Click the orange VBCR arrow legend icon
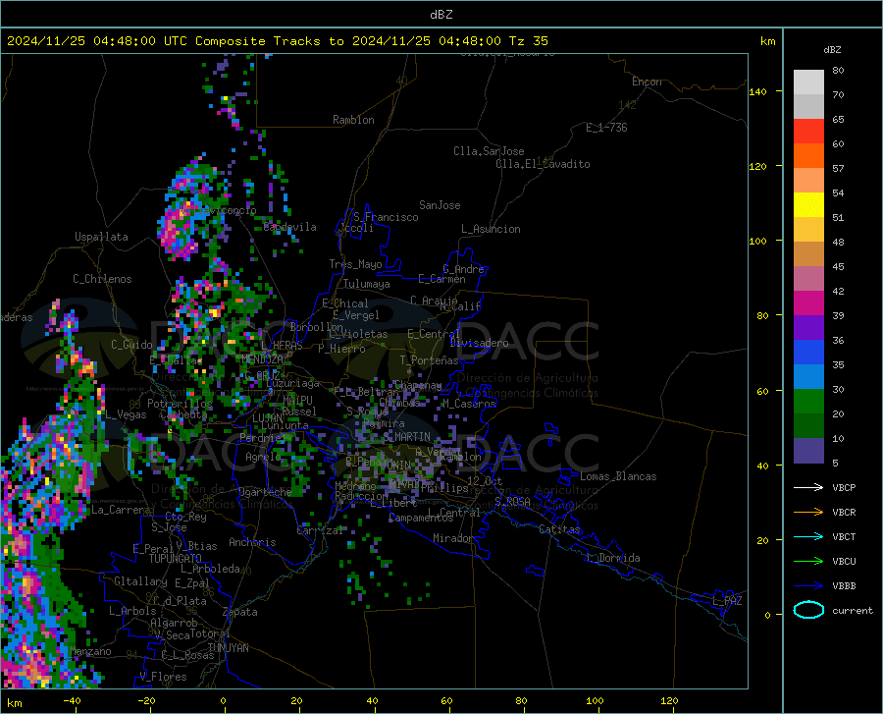The width and height of the screenshot is (883, 714). tap(808, 512)
